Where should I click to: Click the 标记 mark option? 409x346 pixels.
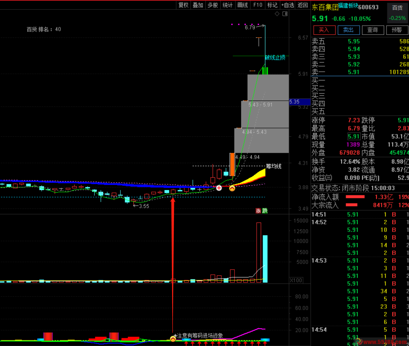click(272, 5)
